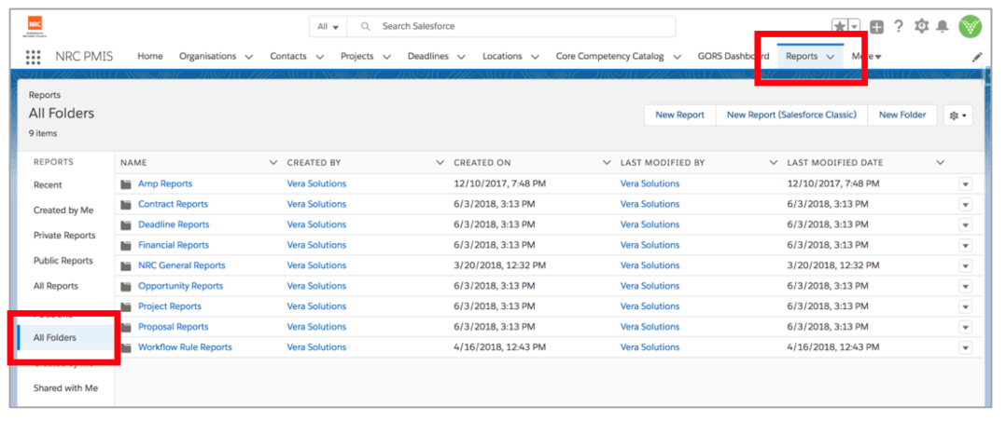Select Public Reports in sidebar
Image resolution: width=1006 pixels, height=421 pixels.
(63, 261)
